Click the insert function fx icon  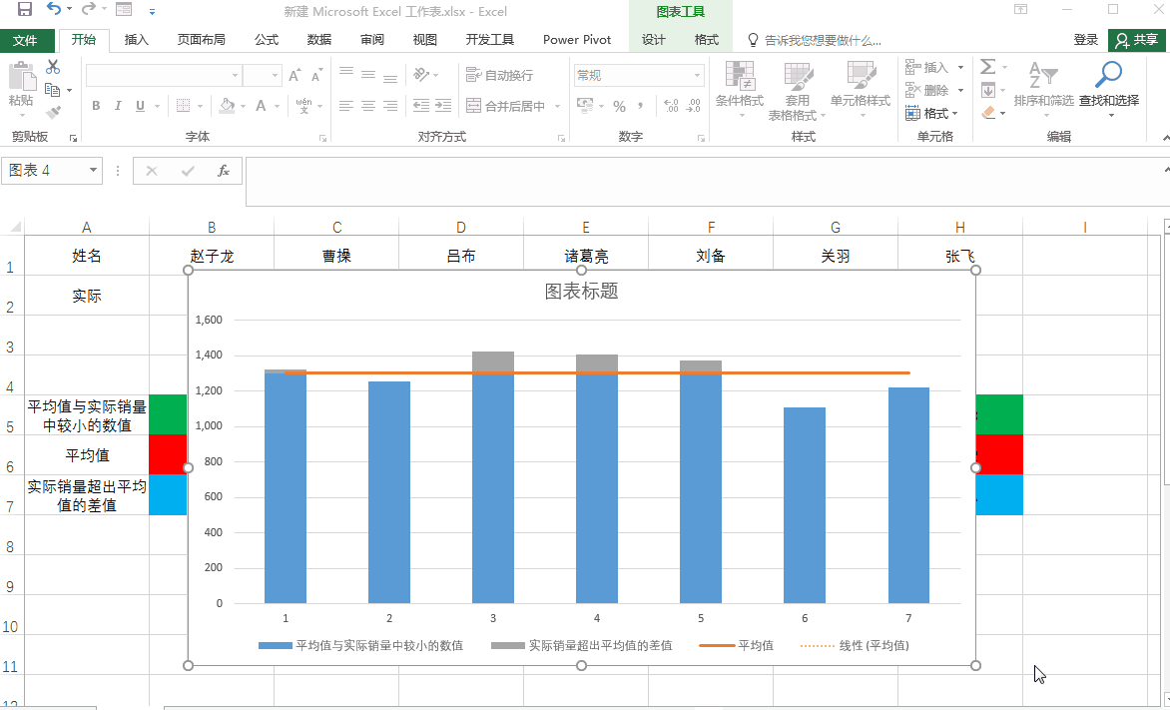pos(223,171)
